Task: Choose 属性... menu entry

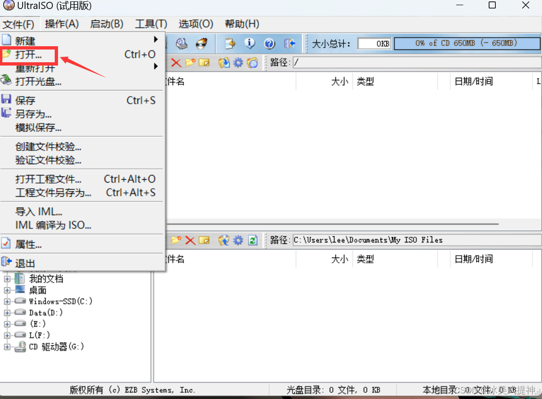Action: click(82, 244)
